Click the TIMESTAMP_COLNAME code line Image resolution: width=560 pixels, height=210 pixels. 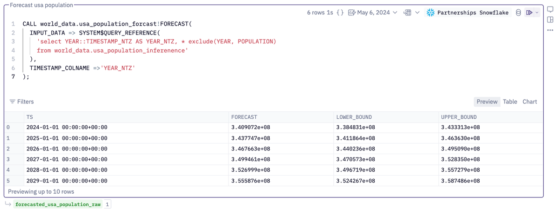[x=83, y=68]
